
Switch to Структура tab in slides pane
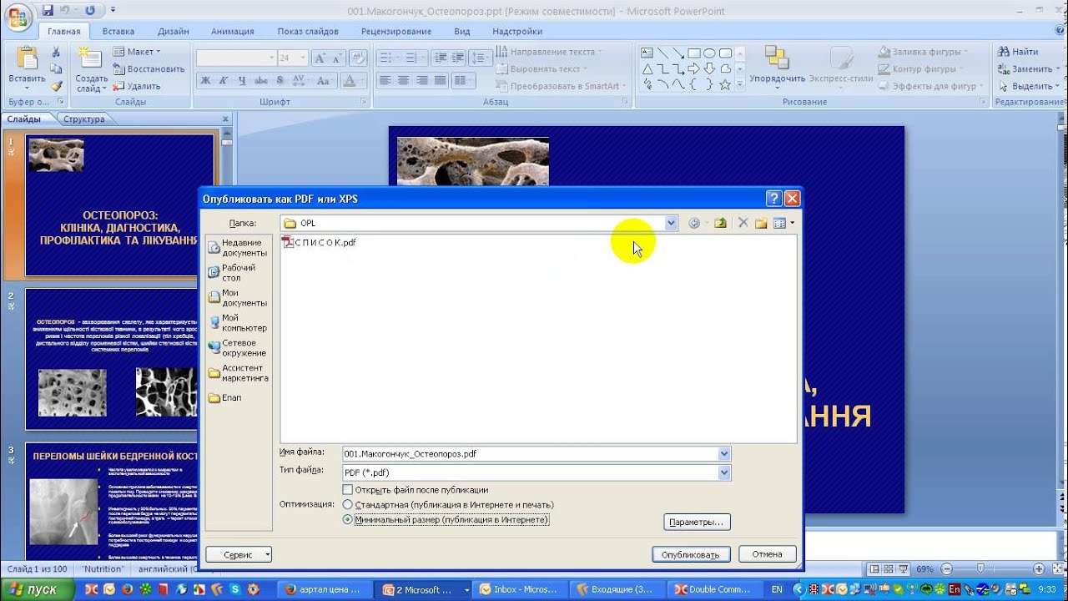pos(83,119)
